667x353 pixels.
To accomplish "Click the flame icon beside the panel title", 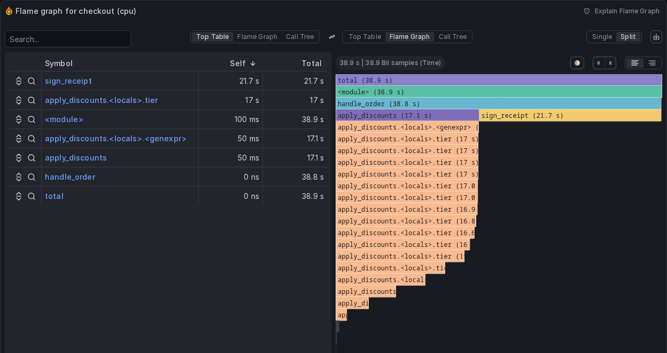I will (x=9, y=11).
